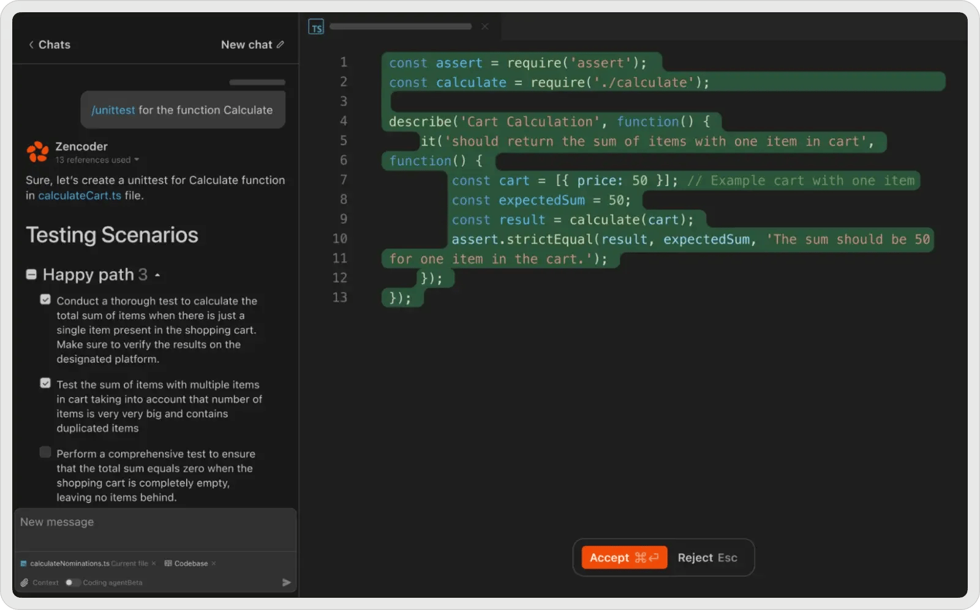This screenshot has height=610, width=980.
Task: Click the back chevron next to Chats
Action: [x=31, y=44]
